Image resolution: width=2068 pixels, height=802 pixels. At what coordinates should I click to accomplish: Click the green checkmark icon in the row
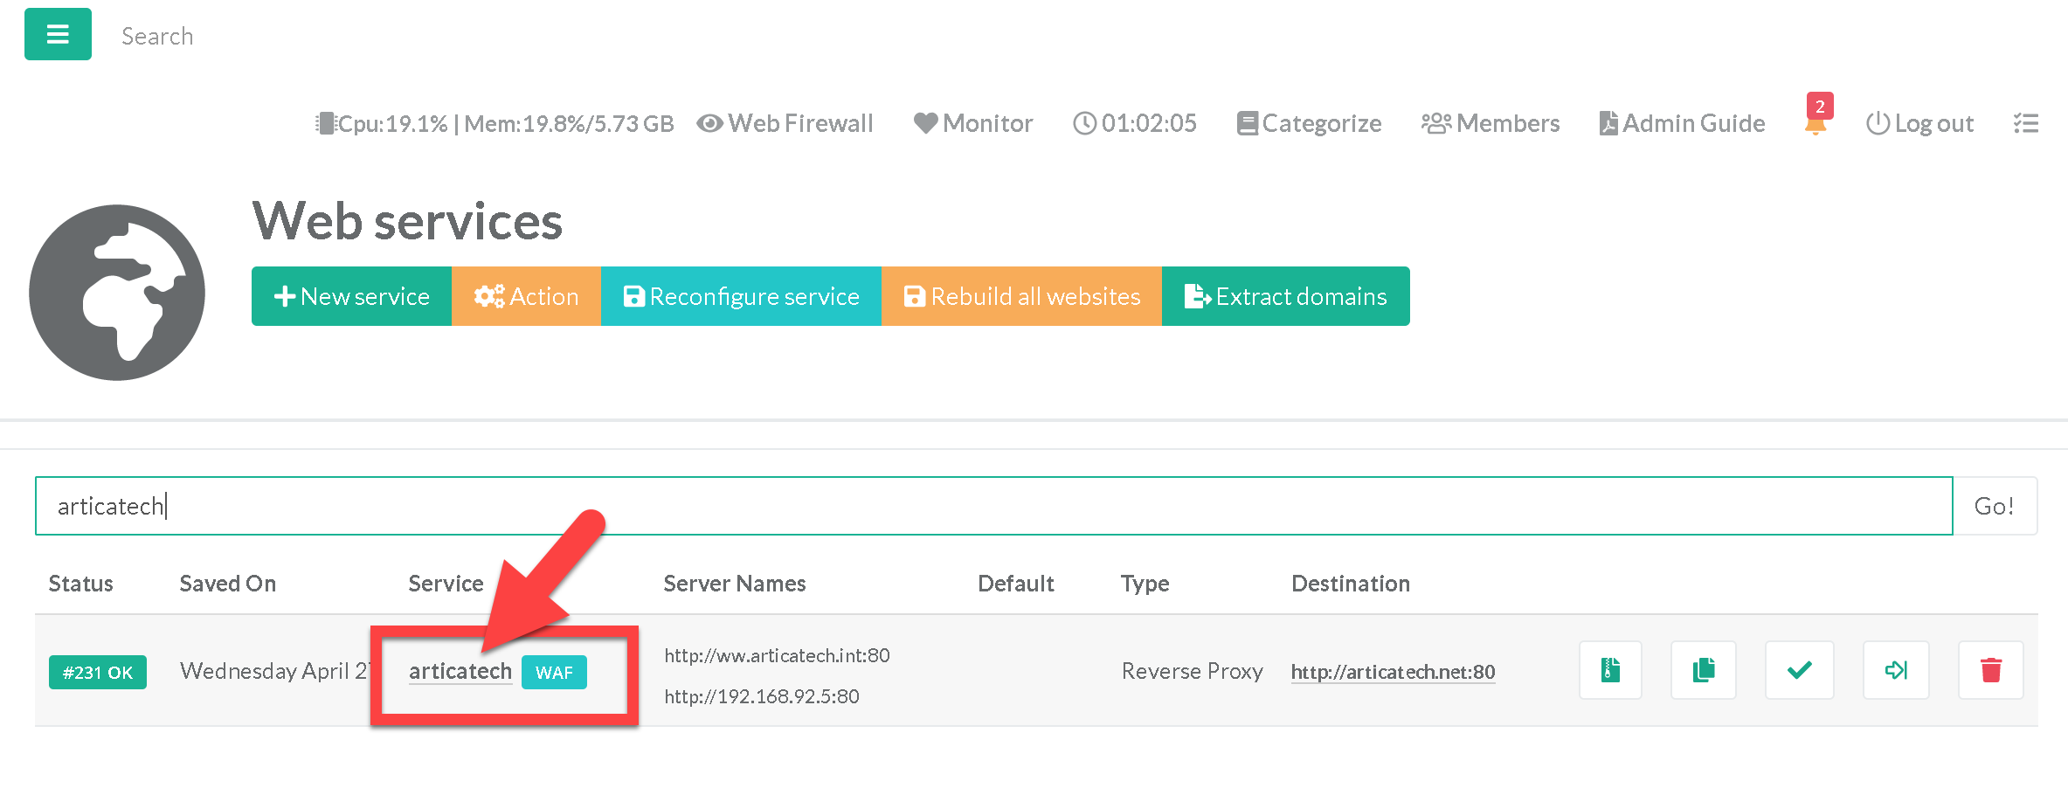pyautogui.click(x=1799, y=670)
